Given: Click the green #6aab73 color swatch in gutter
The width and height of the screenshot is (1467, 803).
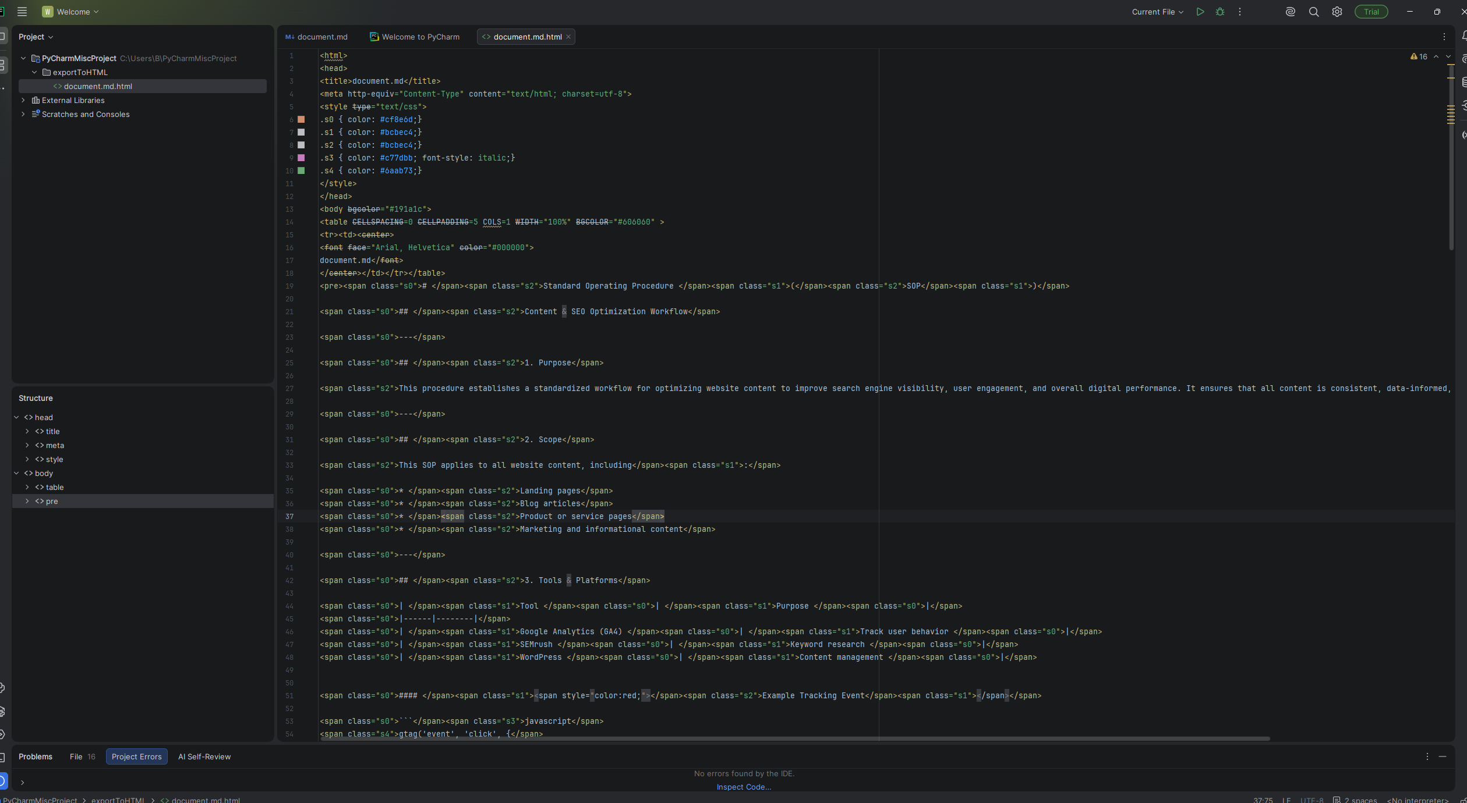Looking at the screenshot, I should coord(301,170).
